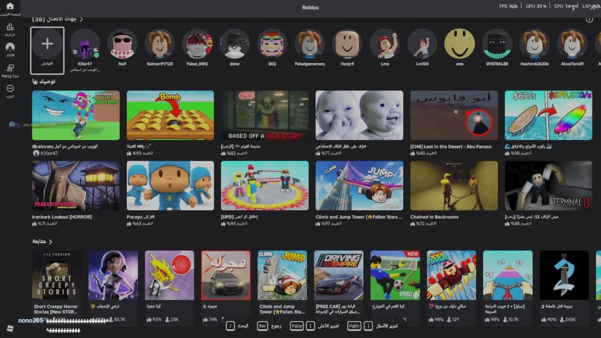Viewport: 601px width, 338px height.
Task: Click the PgUp scroll up hint
Action: [x=297, y=326]
